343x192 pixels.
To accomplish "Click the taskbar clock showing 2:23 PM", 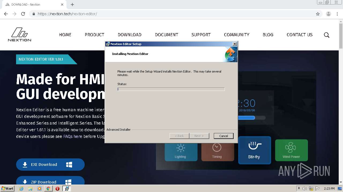I will pos(329,189).
